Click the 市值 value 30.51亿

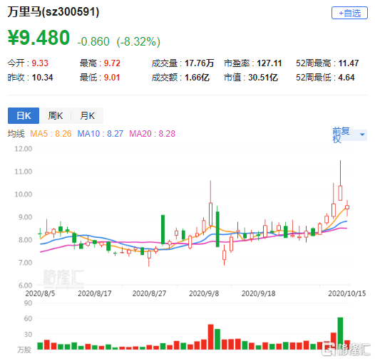[263, 78]
